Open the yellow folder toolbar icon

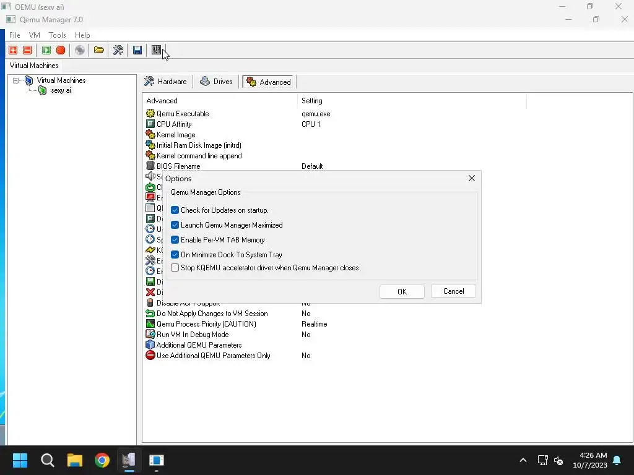(98, 50)
